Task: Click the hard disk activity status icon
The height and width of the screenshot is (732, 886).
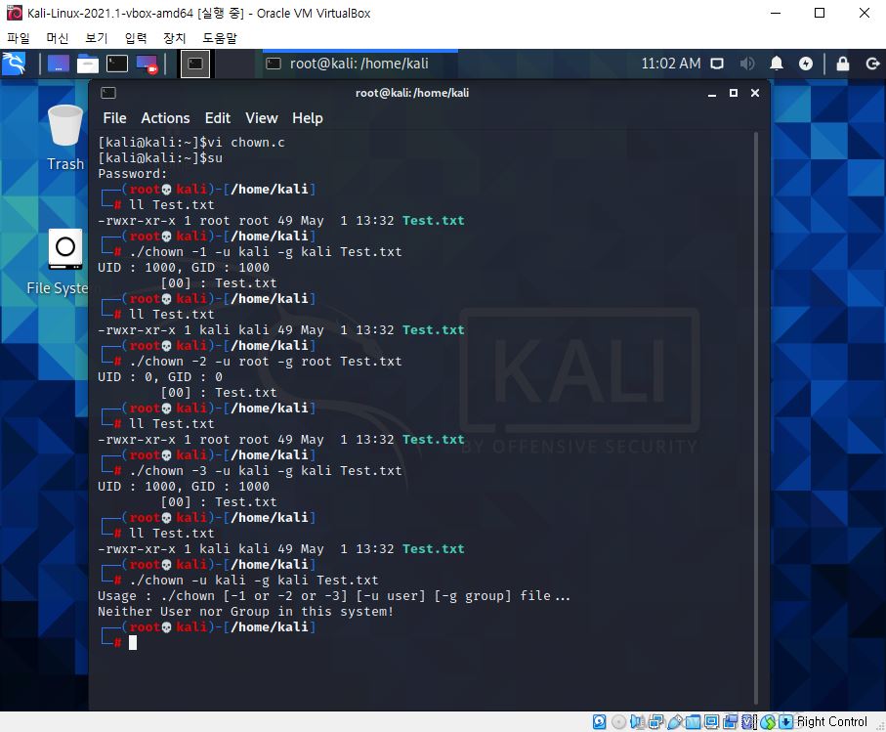Action: click(599, 722)
